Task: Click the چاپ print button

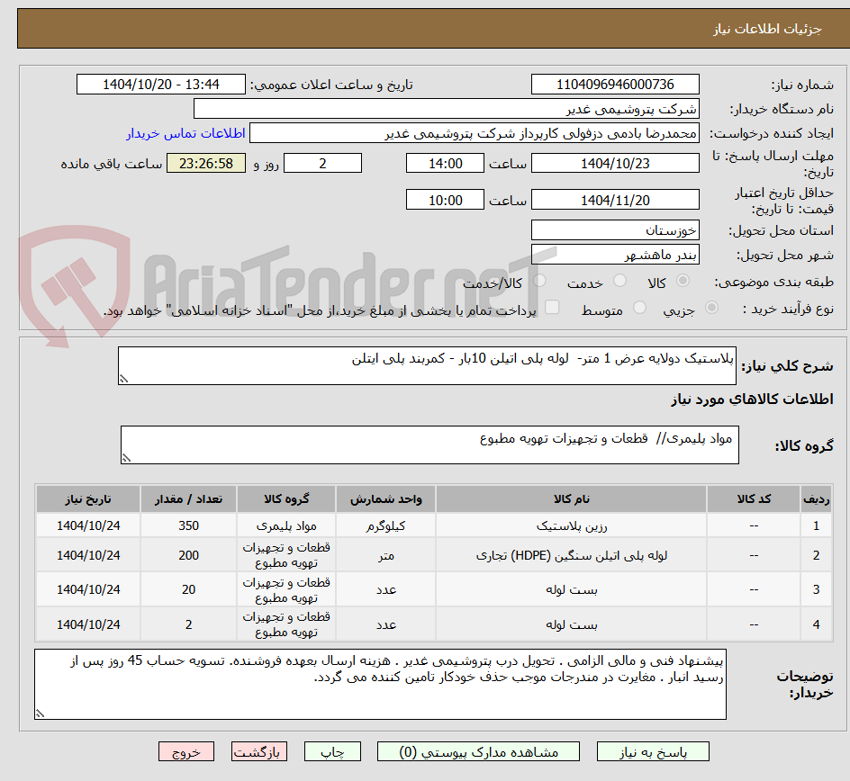Action: (332, 751)
